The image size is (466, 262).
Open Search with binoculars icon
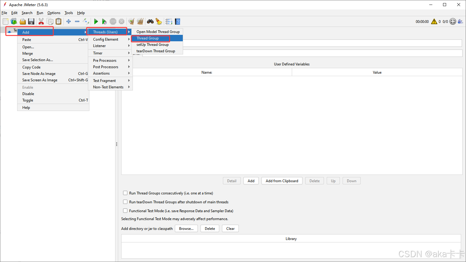[150, 21]
